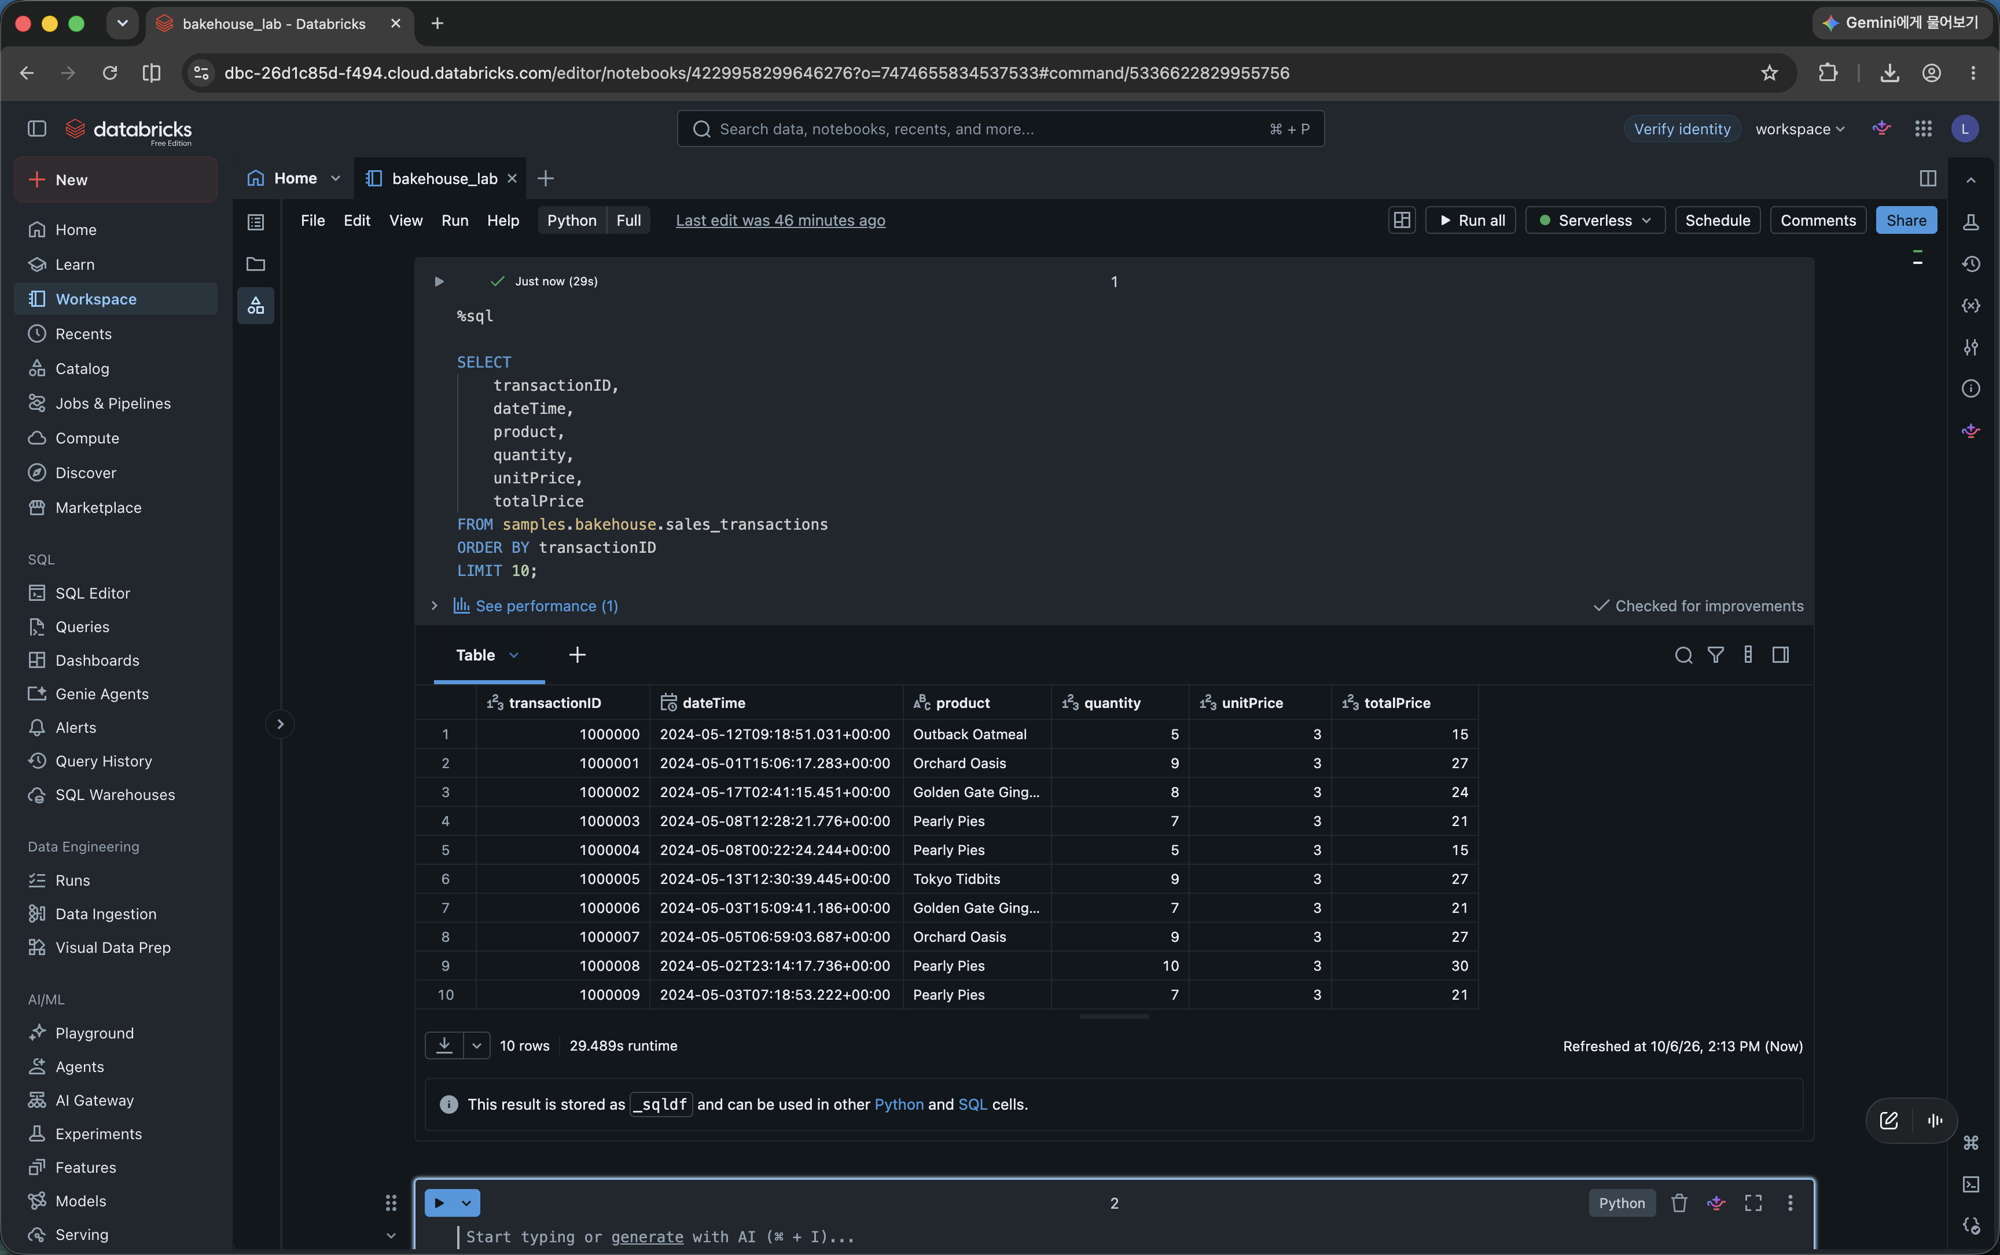Run cell 2 with the play button
Screen dimensions: 2000x1255
[x=440, y=1203]
